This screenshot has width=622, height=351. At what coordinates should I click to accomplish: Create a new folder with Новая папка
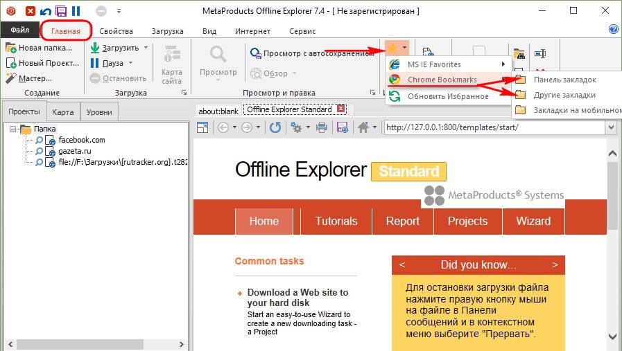39,48
